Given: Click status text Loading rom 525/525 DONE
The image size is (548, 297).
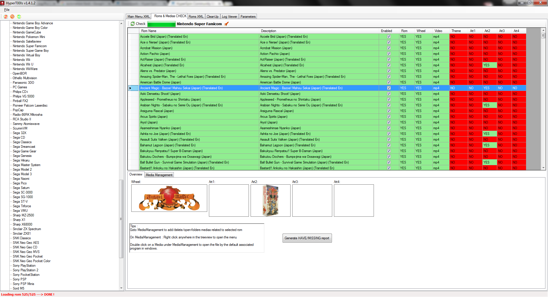Looking at the screenshot, I should [28, 294].
